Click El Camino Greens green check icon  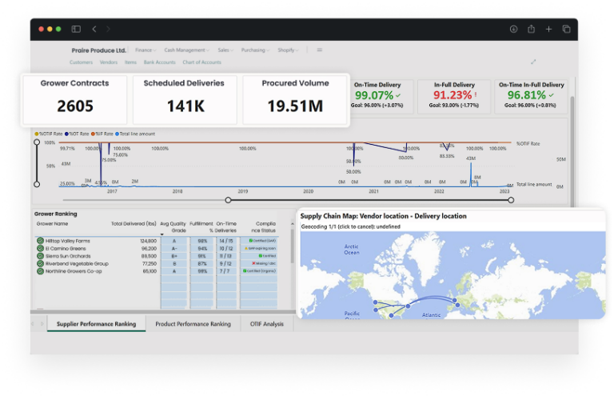(40, 248)
